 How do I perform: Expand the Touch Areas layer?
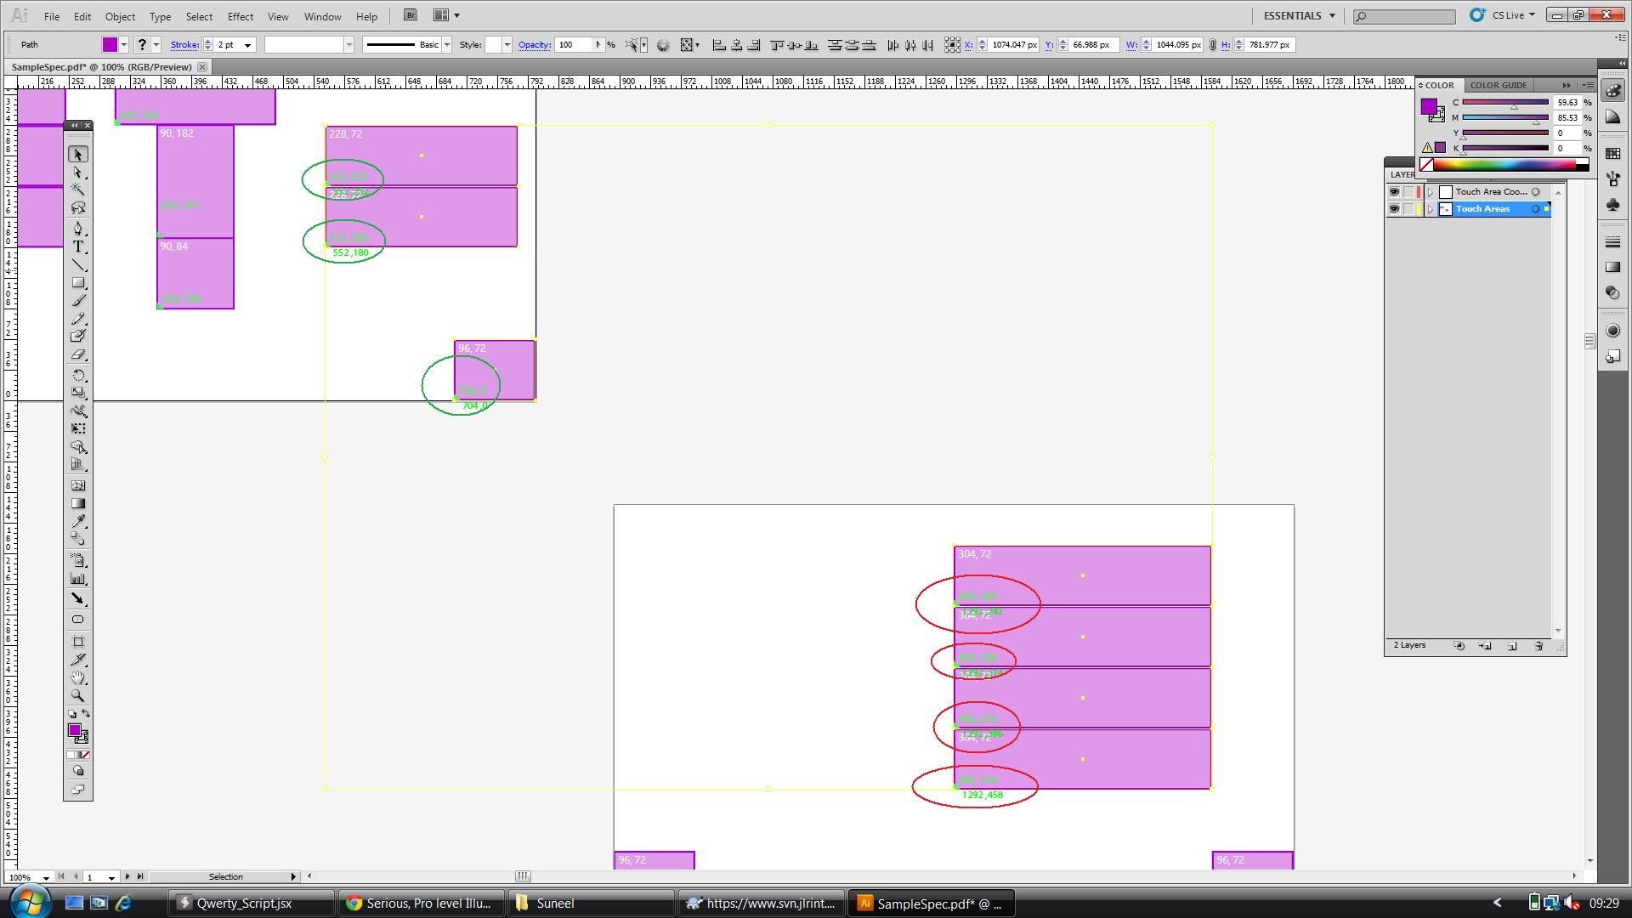(x=1431, y=209)
